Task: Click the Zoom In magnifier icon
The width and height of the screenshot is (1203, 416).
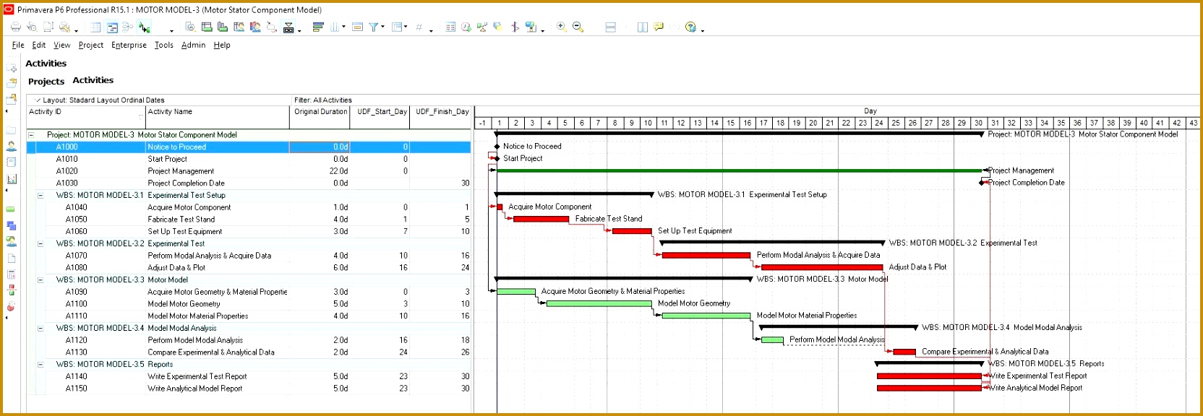Action: tap(561, 27)
